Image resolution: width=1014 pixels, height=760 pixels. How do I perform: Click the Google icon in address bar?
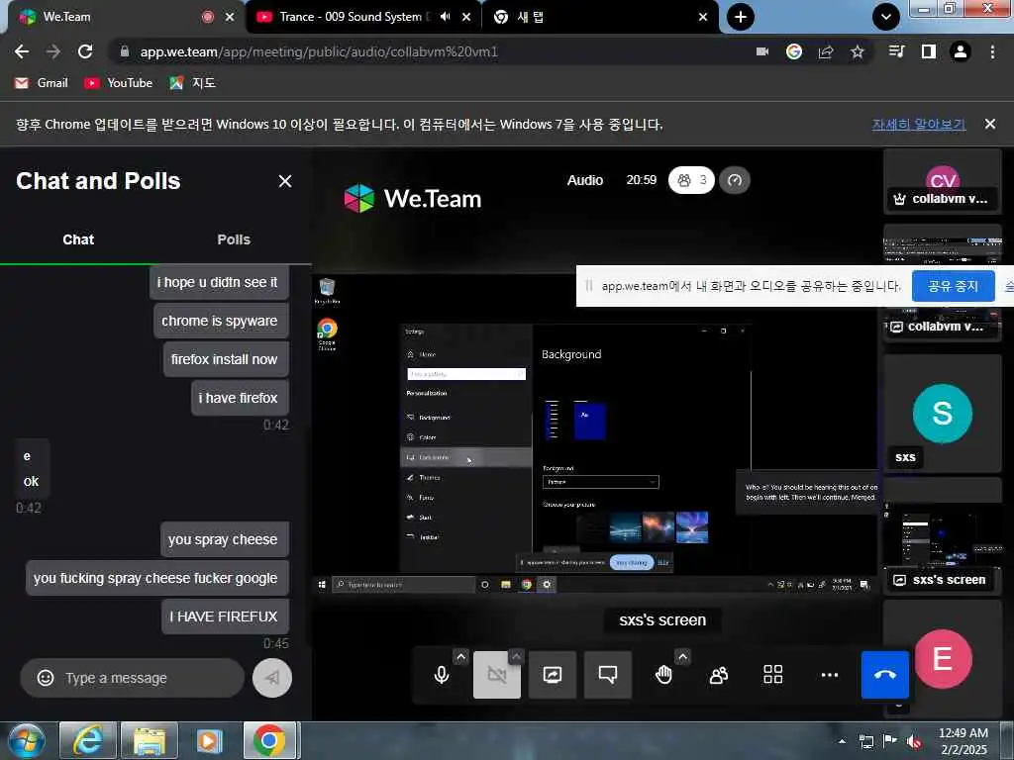pyautogui.click(x=794, y=51)
